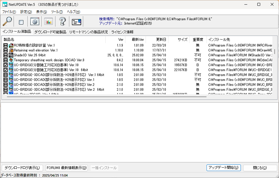The width and height of the screenshot is (279, 178).
Task: Select the Shade3D Ver.25 64bit product name
Action: [30, 55]
